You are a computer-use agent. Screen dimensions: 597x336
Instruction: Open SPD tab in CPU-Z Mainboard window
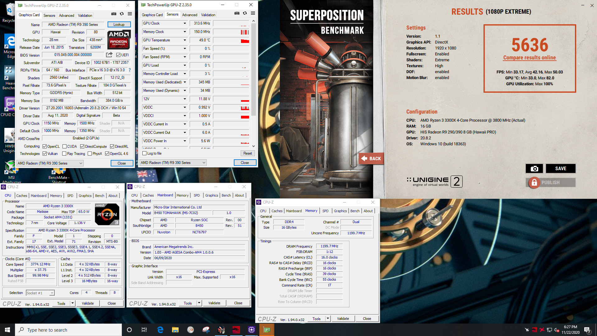pyautogui.click(x=197, y=195)
